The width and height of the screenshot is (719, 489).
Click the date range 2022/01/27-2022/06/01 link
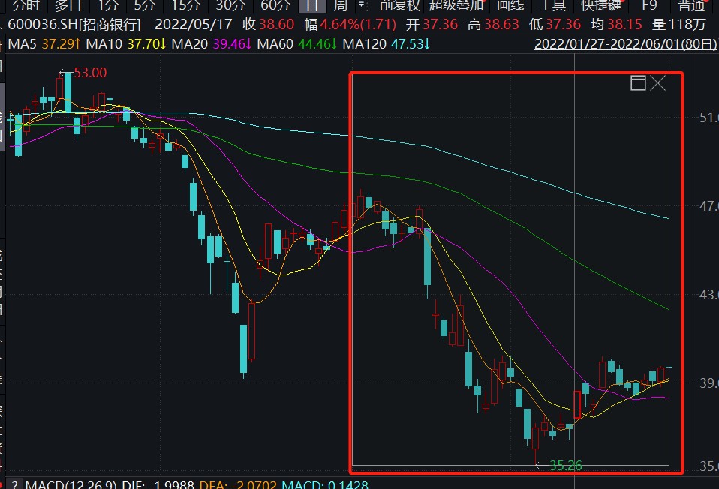click(x=625, y=44)
